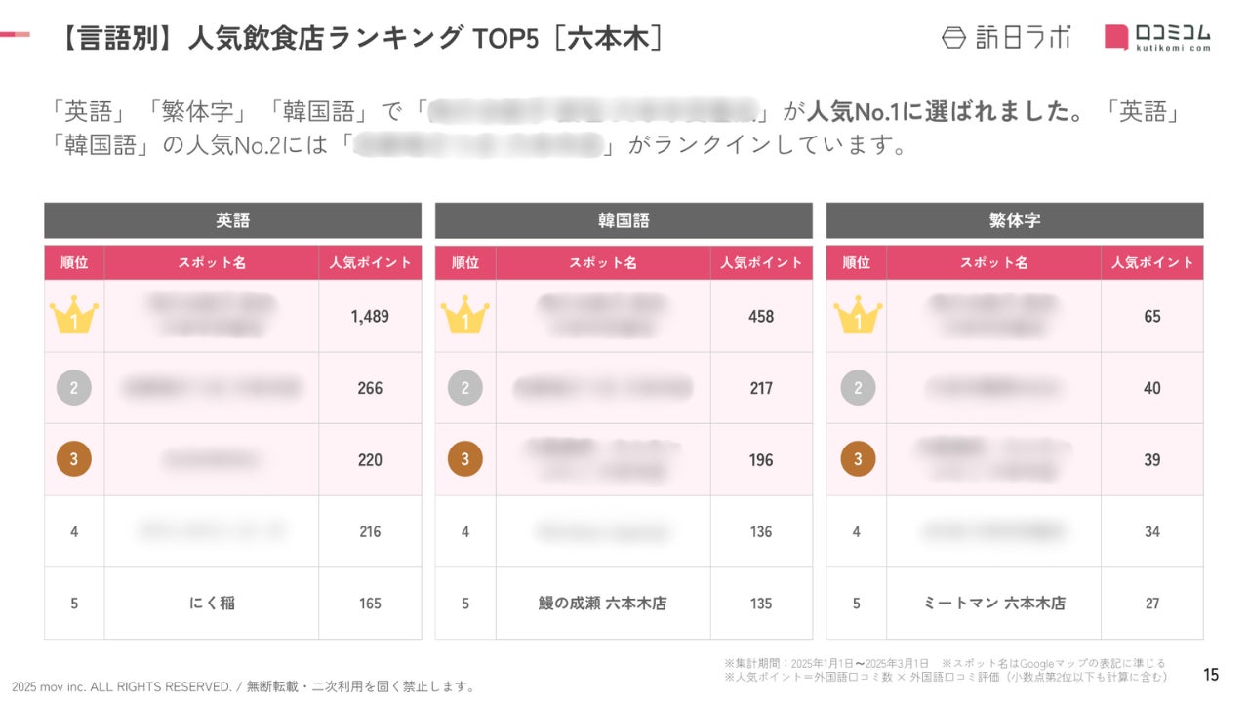This screenshot has height=702, width=1249.
Task: Click the 訪日ラボ logo
Action: (x=1005, y=37)
